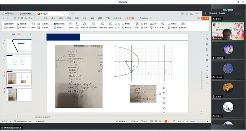Switch to the 插入 (Insert) ribbon tab
Viewport: 246px width, 131px height.
(53, 18)
